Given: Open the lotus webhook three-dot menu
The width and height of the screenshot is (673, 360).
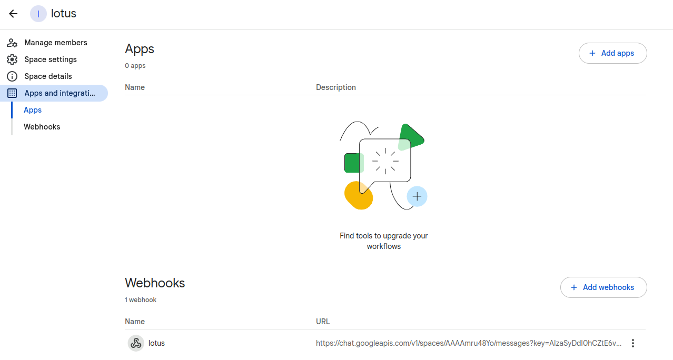Looking at the screenshot, I should [x=633, y=343].
